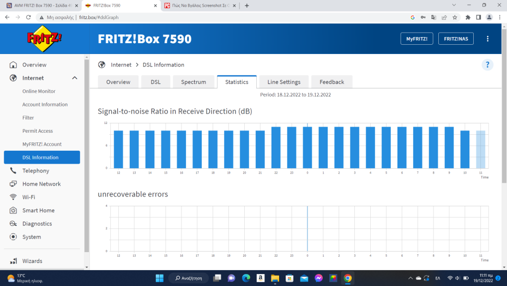Select the Statistics tab

point(237,82)
